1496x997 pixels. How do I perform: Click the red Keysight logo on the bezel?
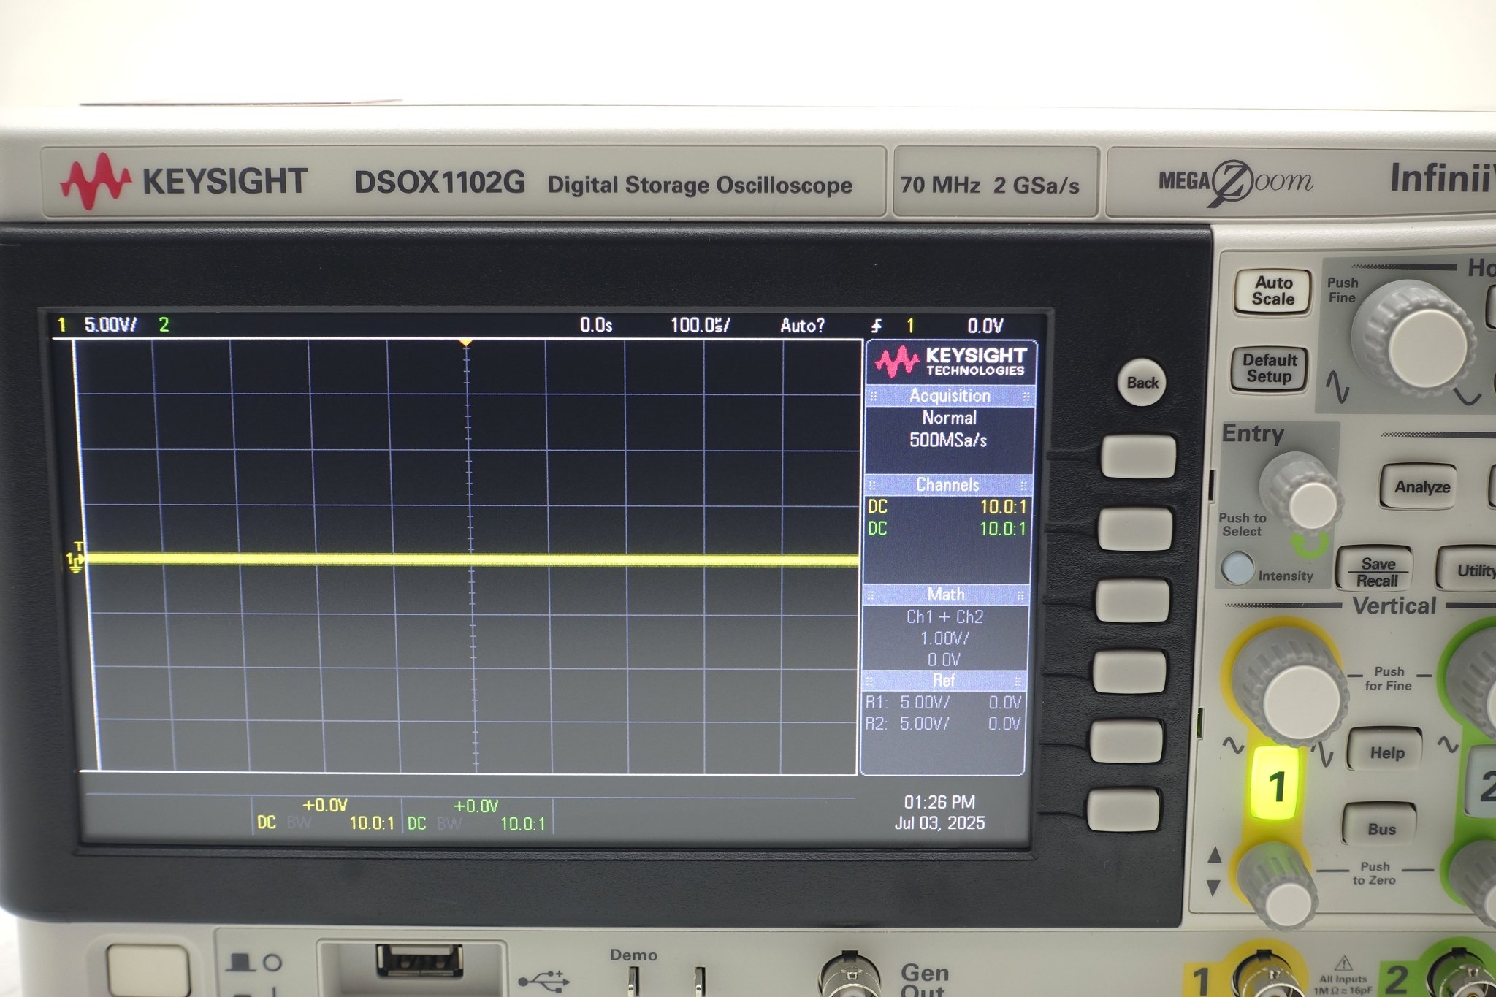coord(95,180)
